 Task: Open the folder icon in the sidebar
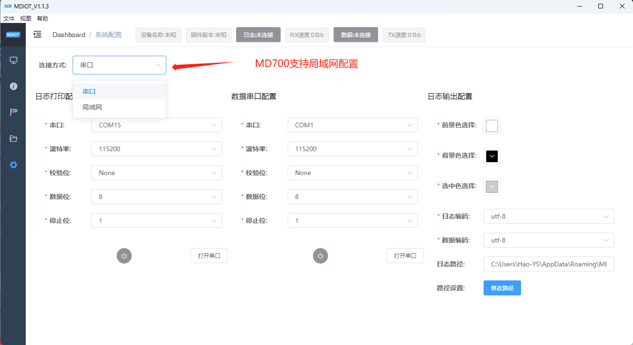pyautogui.click(x=13, y=138)
